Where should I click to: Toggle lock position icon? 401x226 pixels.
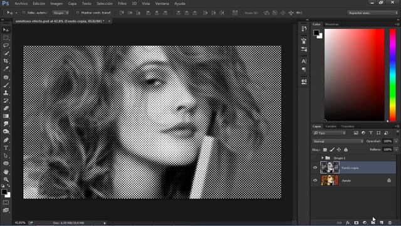pos(339,149)
